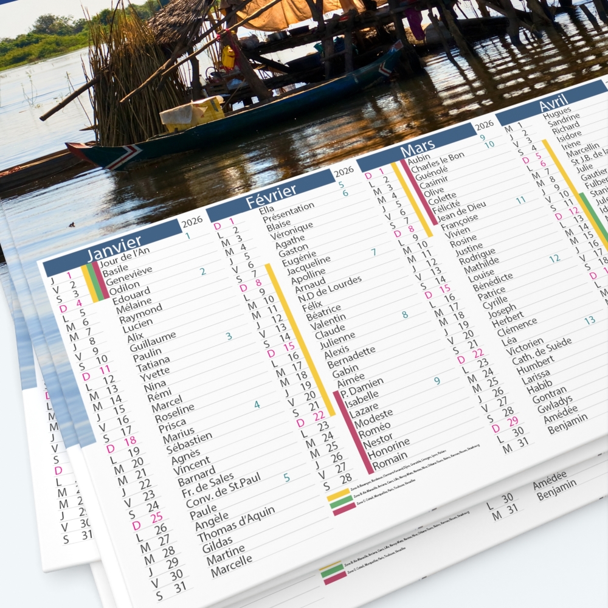Click on "Raymond" in Janvier
Screen dimensions: 608x608
pos(140,314)
